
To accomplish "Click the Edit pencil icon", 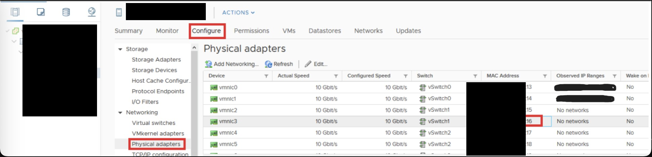I will coord(308,64).
